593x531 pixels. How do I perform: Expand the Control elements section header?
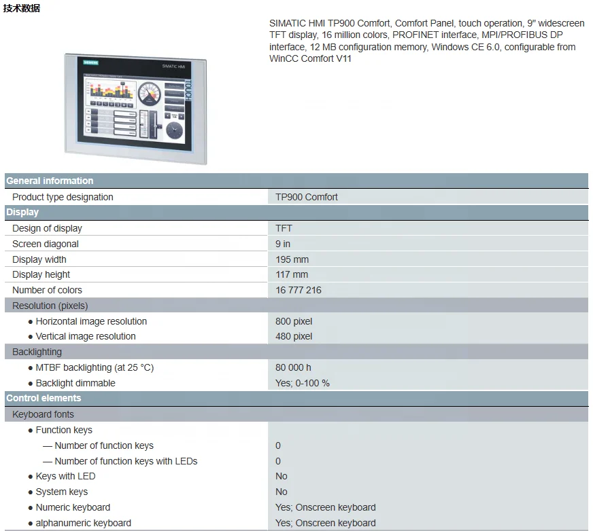pos(41,398)
